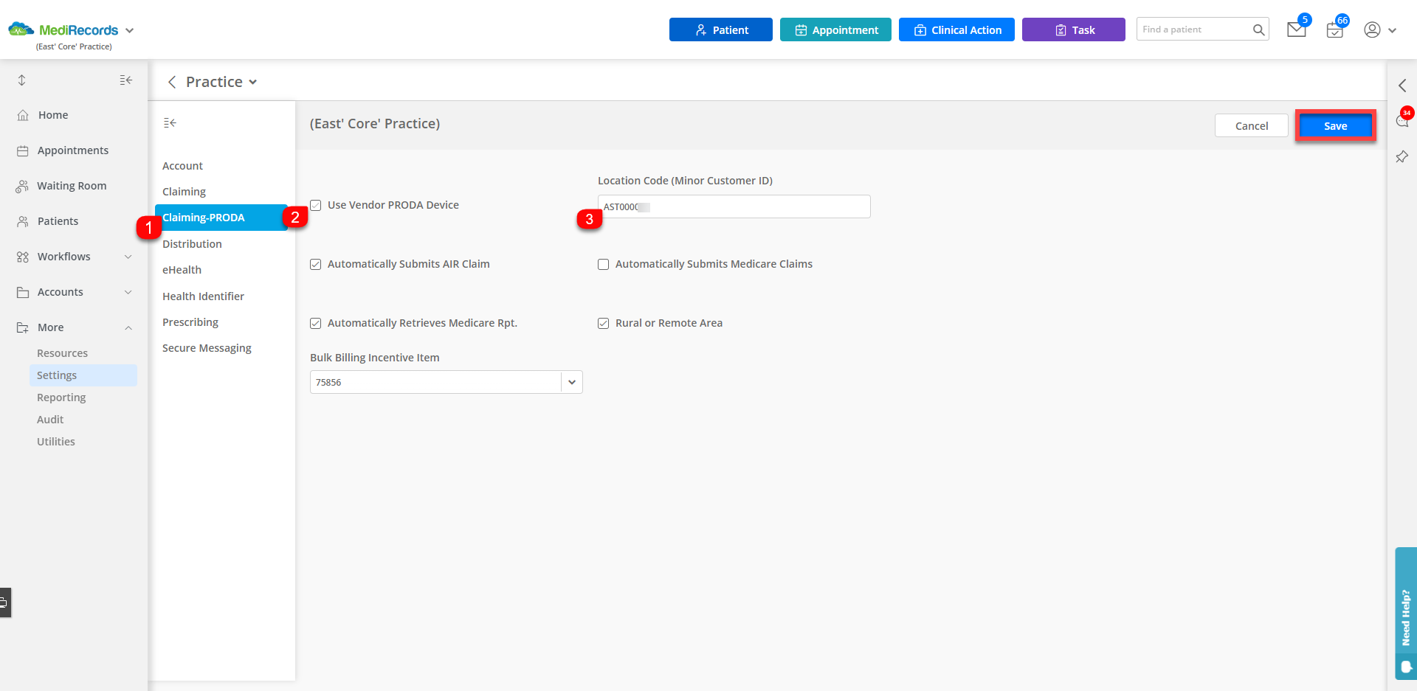The image size is (1417, 691).
Task: Expand the Accounts submenu chevron
Action: coord(128,292)
